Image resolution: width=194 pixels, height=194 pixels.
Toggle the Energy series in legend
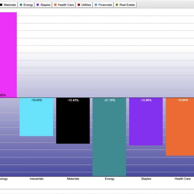click(x=26, y=5)
